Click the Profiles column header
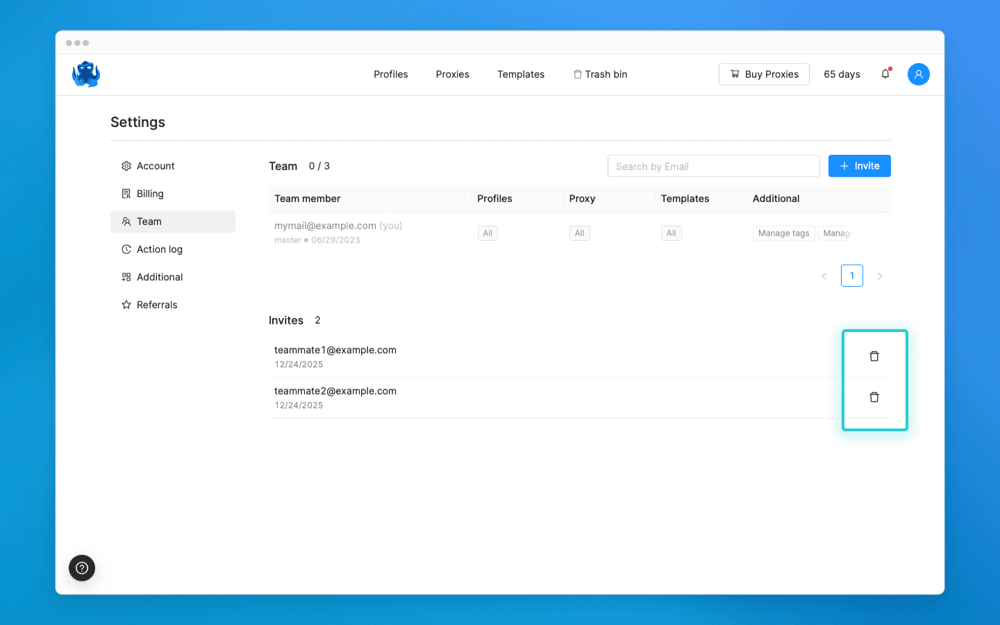Viewport: 1000px width, 625px height. click(494, 199)
